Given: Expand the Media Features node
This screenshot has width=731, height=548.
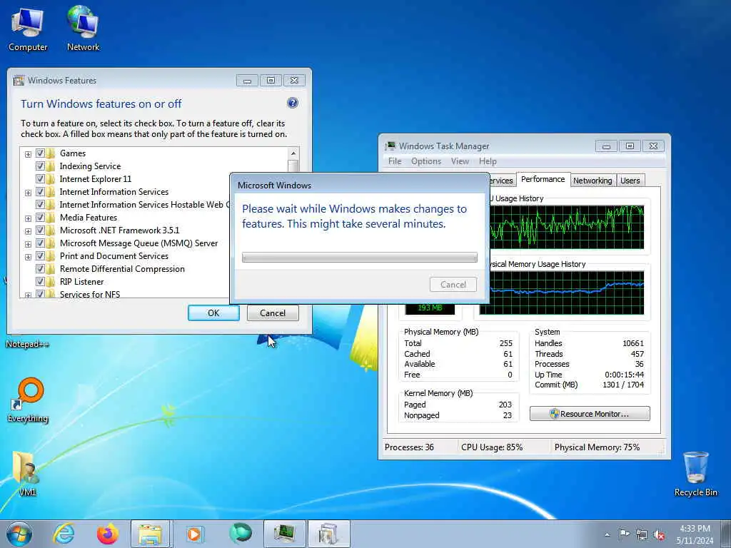Looking at the screenshot, I should click(28, 218).
